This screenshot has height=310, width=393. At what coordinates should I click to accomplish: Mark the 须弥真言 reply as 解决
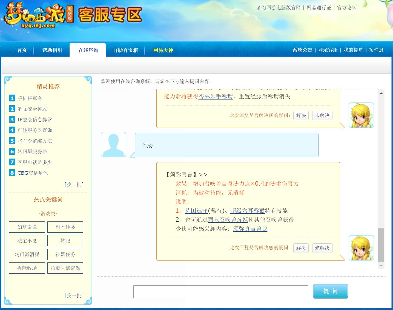[301, 248]
